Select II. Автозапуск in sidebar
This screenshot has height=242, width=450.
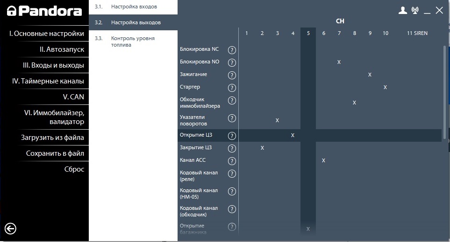[62, 49]
